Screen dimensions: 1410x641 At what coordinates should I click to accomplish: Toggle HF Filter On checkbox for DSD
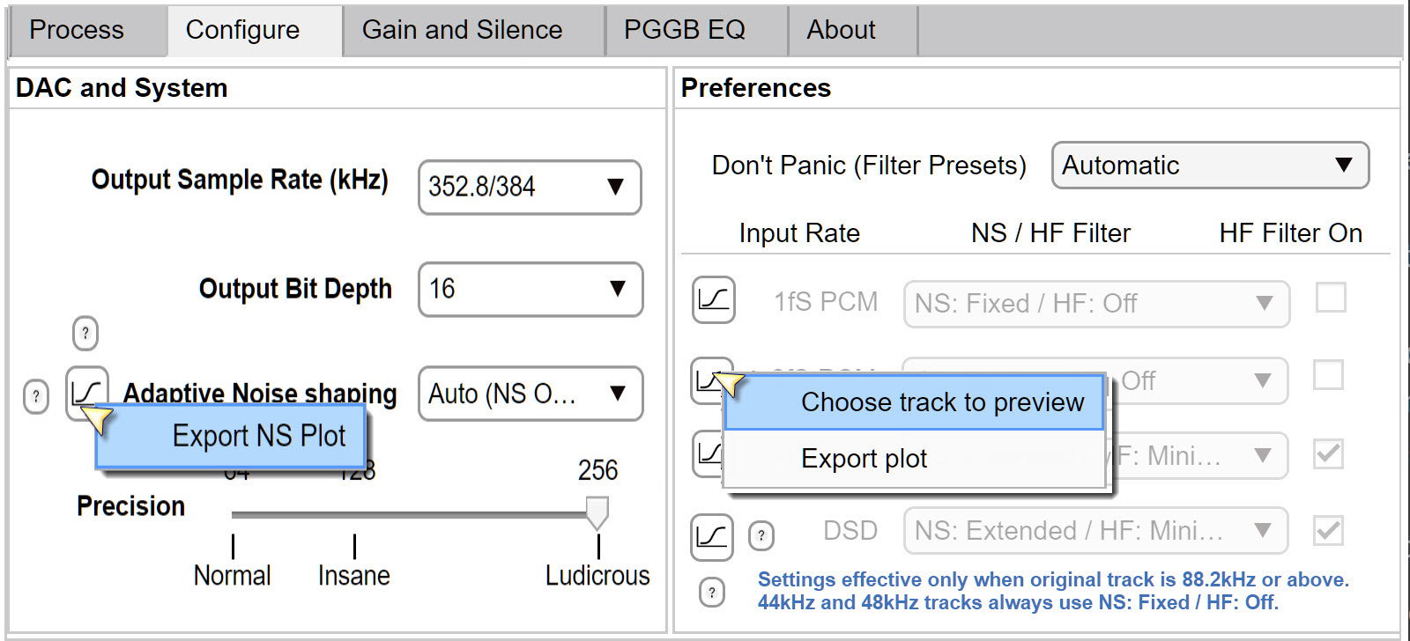point(1329,530)
